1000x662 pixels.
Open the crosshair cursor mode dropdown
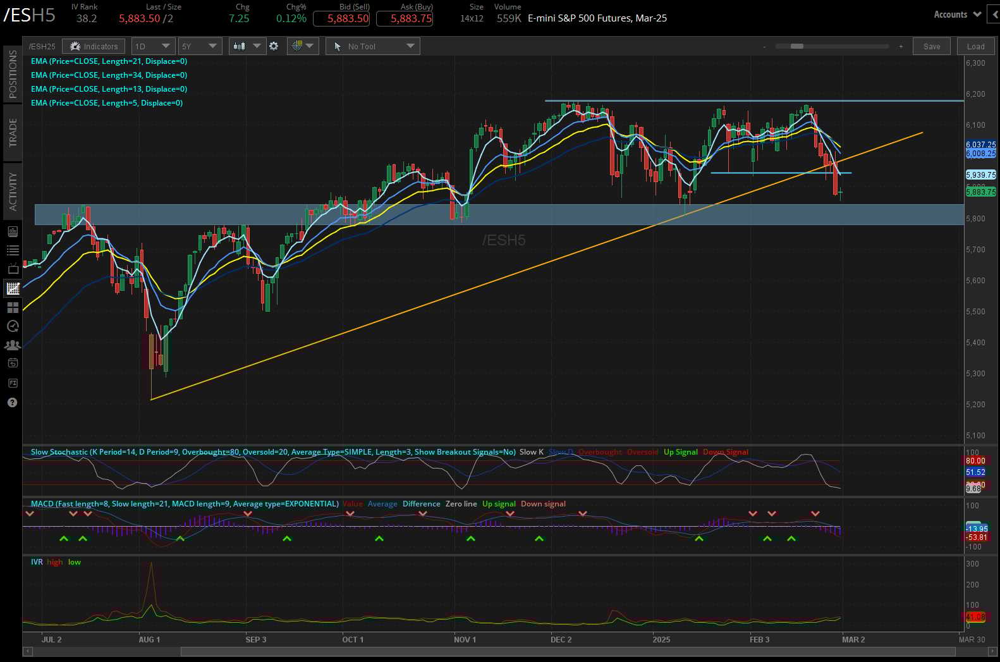pyautogui.click(x=303, y=46)
